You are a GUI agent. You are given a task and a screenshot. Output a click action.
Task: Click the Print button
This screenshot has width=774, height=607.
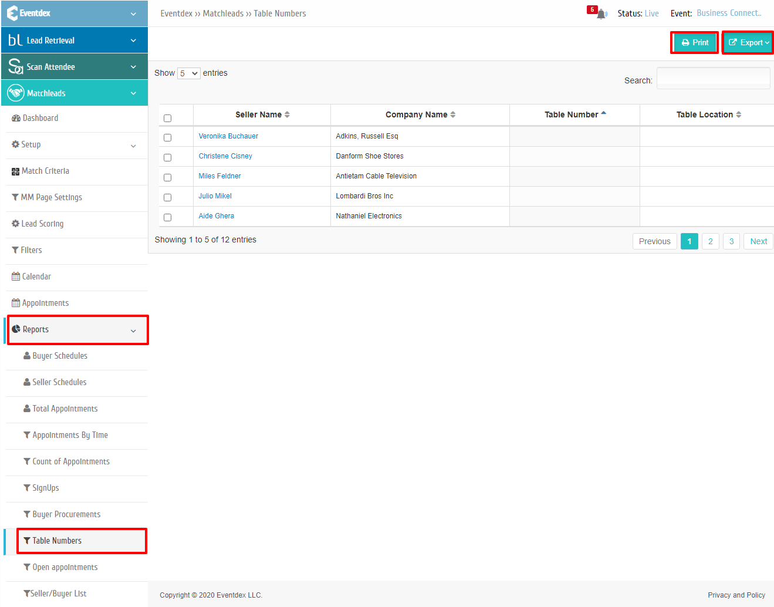[695, 42]
